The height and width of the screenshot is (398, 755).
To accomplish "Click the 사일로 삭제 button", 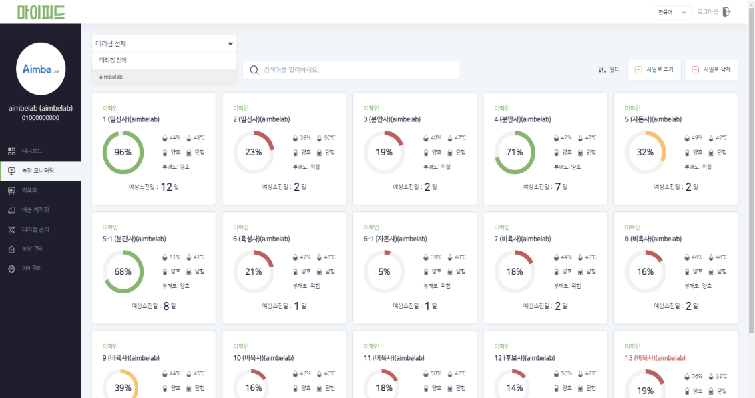I will 711,70.
